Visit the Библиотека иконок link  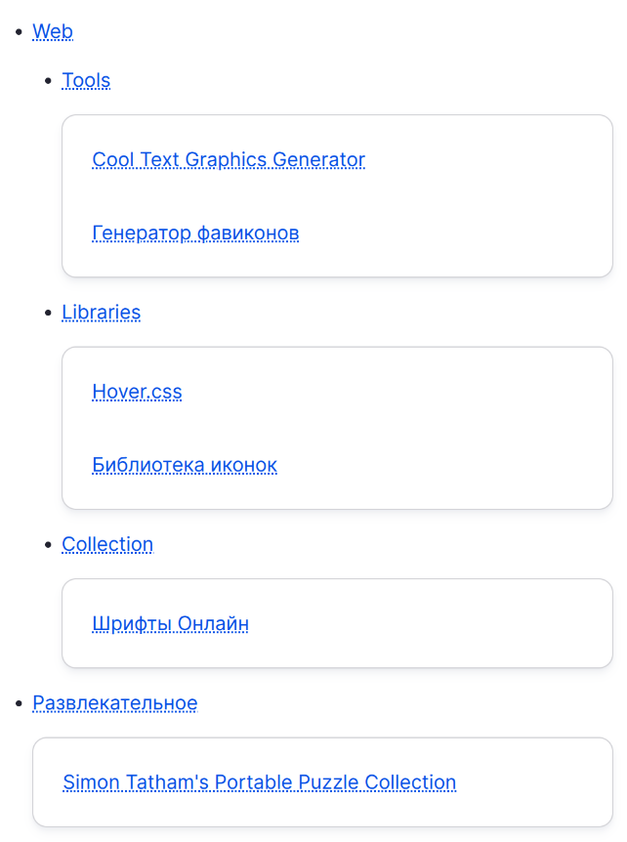point(185,465)
